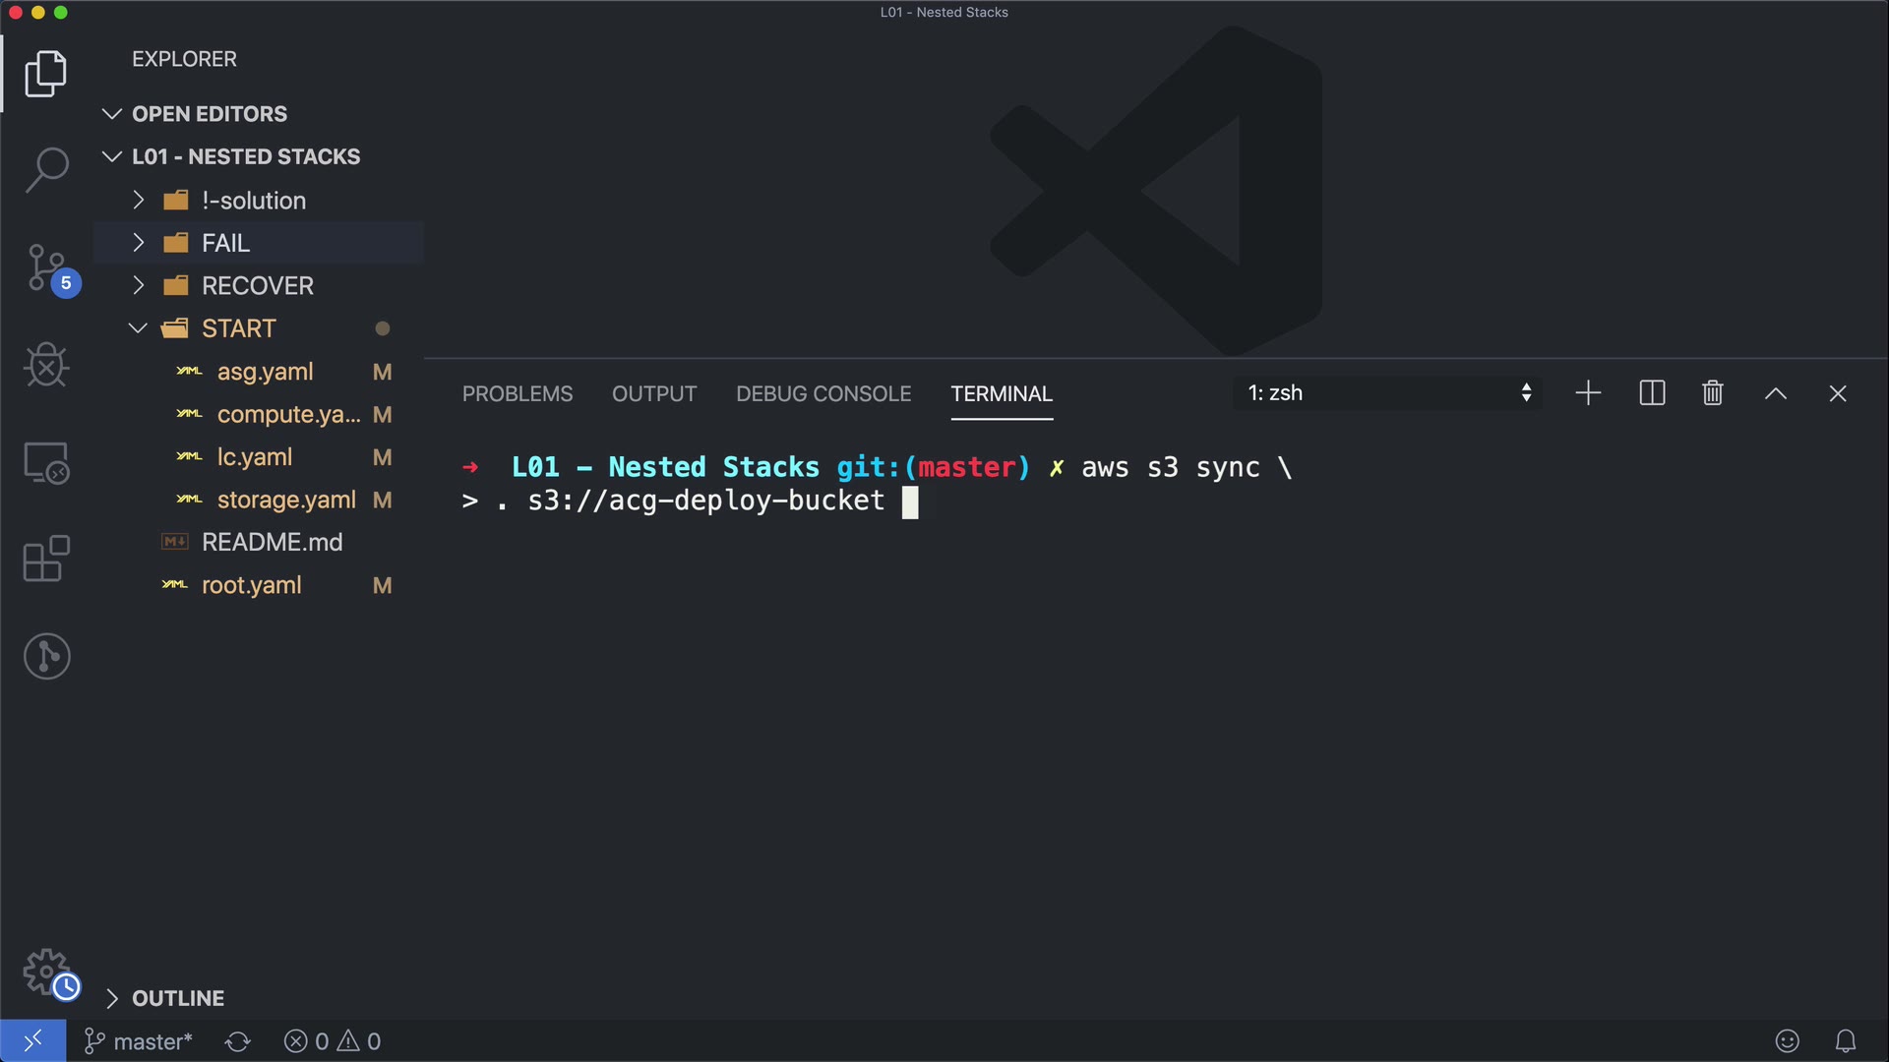This screenshot has height=1062, width=1889.
Task: Click the master* branch in status bar
Action: 139,1041
